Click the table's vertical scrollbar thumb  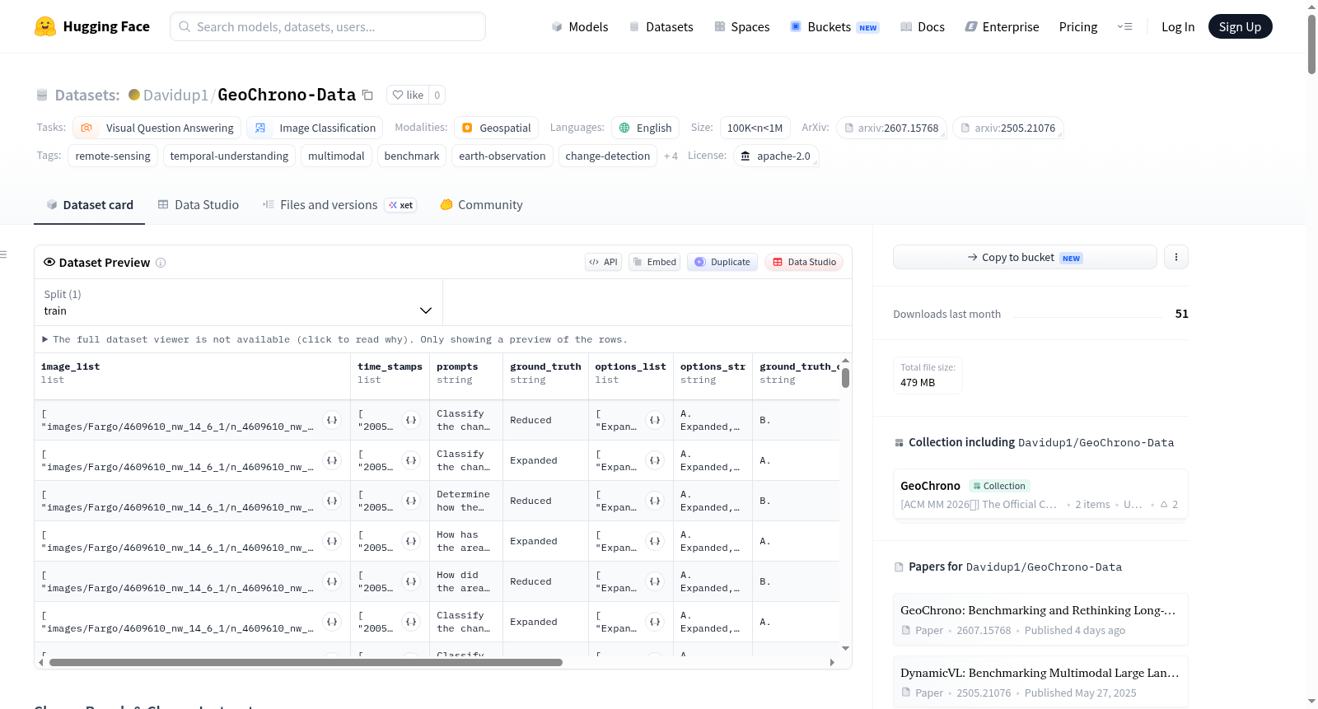[845, 378]
